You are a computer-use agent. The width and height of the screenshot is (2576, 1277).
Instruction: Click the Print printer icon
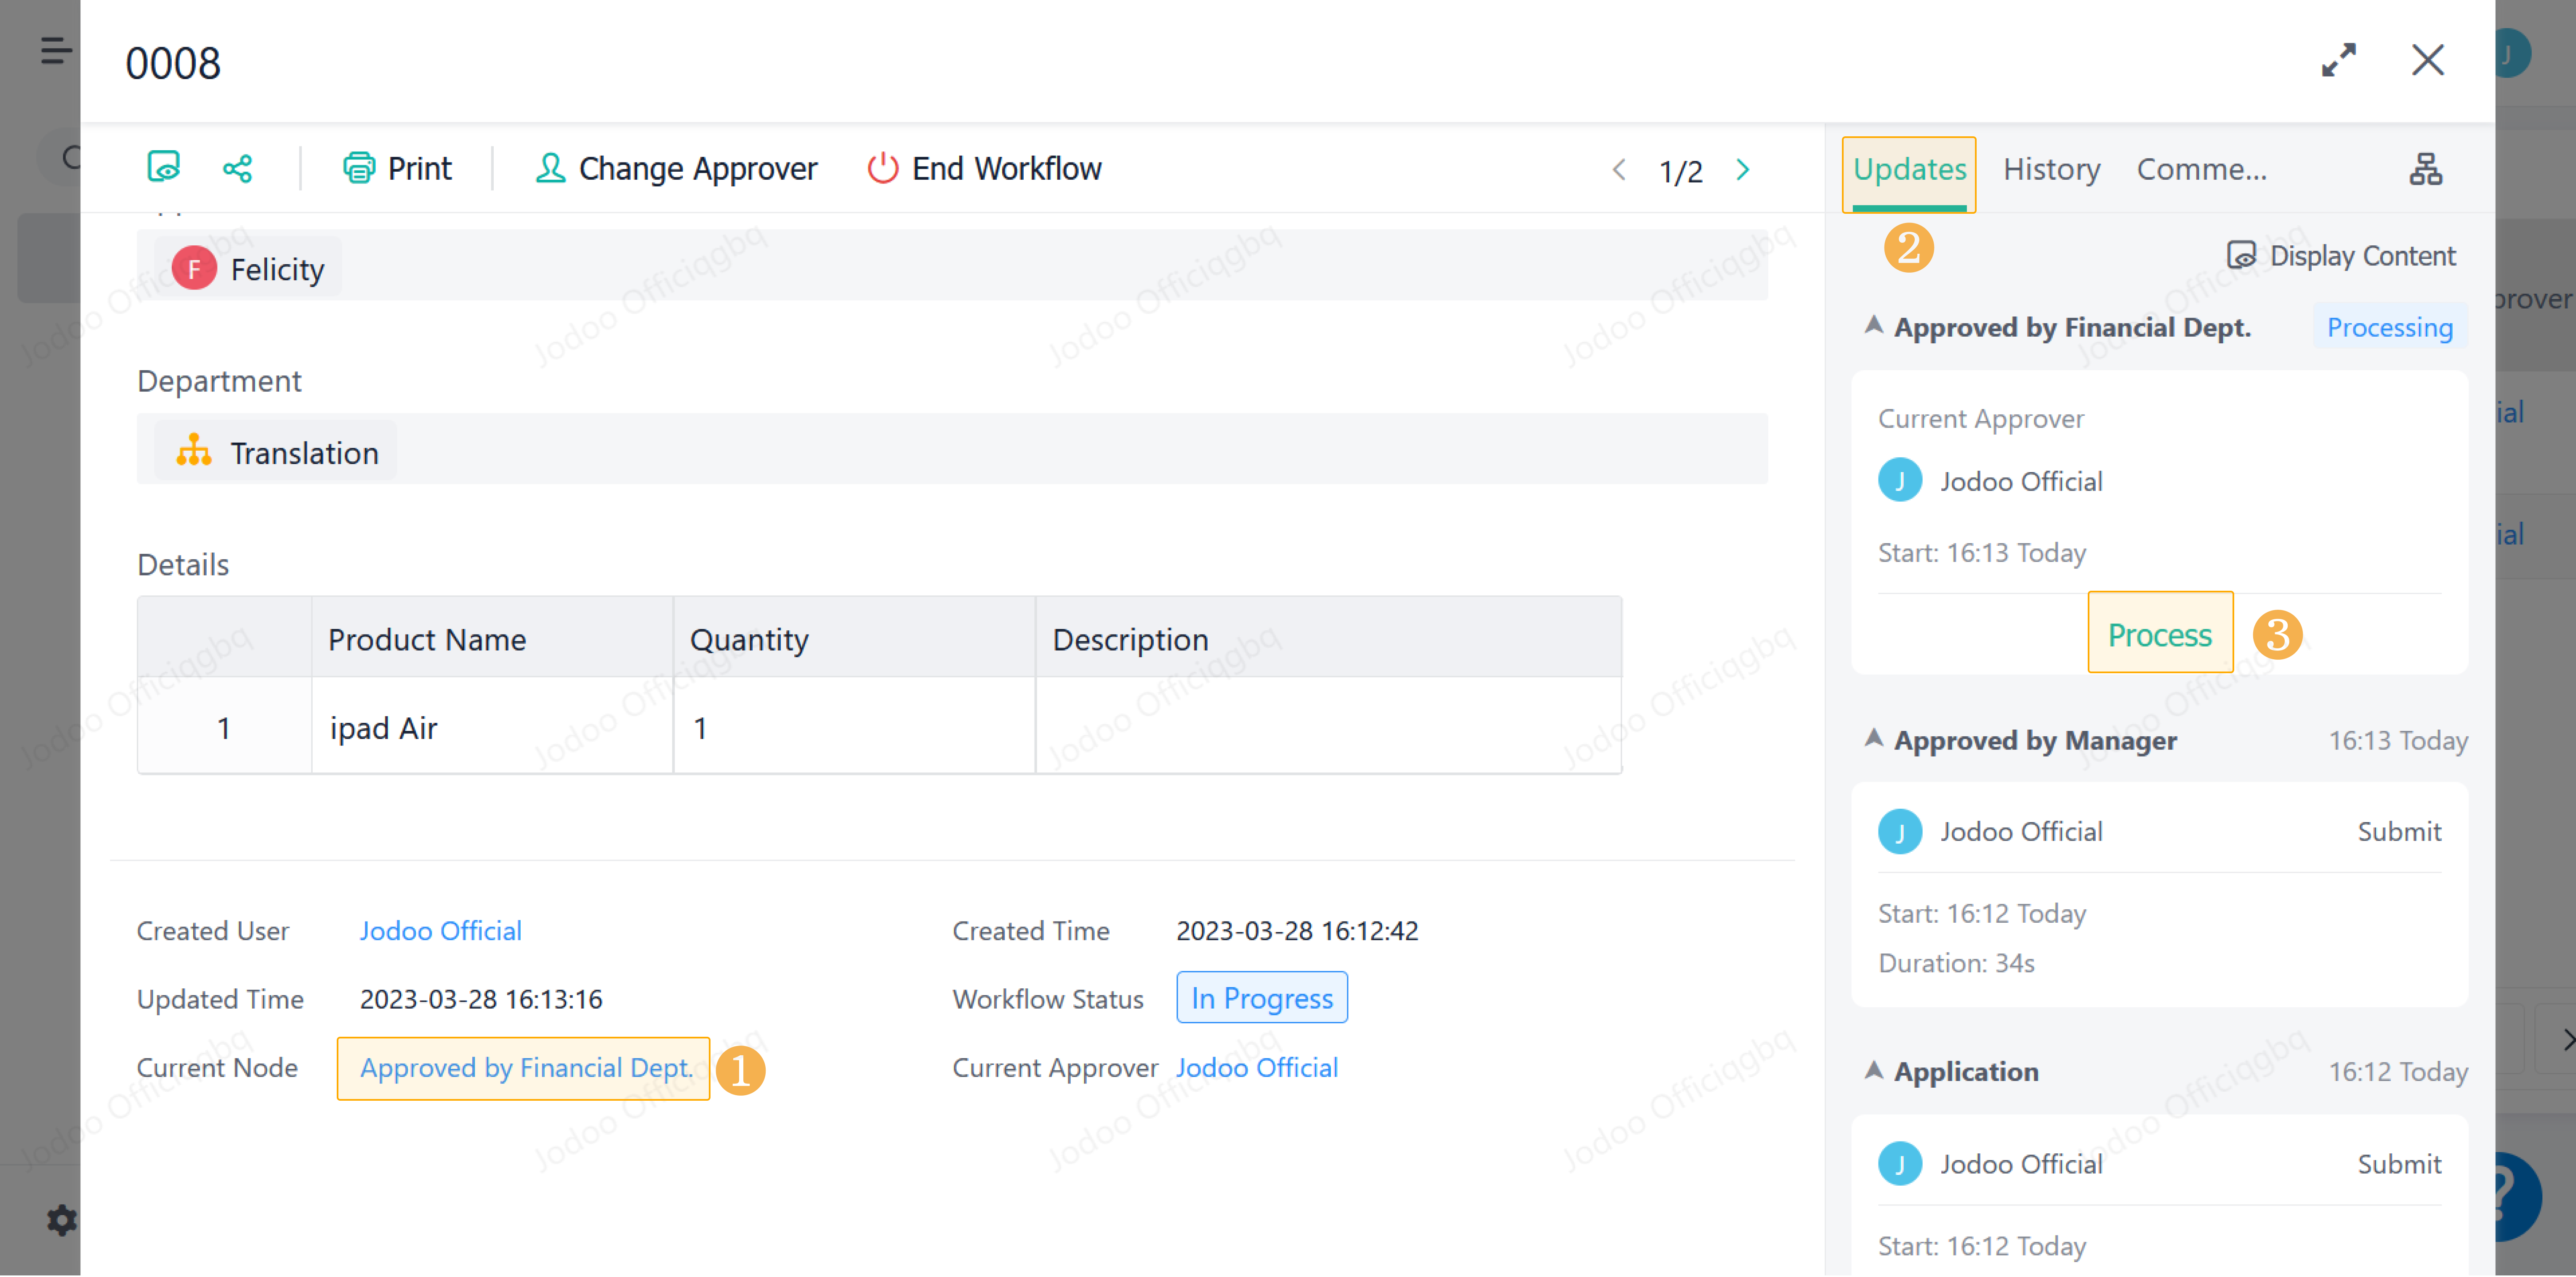tap(358, 168)
